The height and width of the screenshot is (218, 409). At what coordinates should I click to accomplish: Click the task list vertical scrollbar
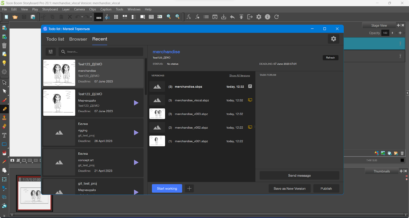coord(146,77)
